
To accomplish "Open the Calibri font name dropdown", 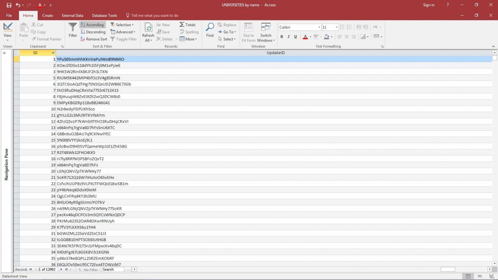I will coord(319,27).
